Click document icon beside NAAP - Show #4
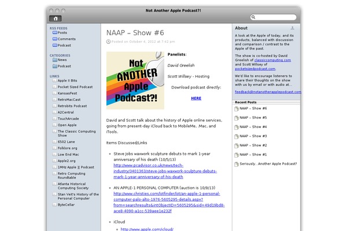347x231 pixels. [x=237, y=127]
